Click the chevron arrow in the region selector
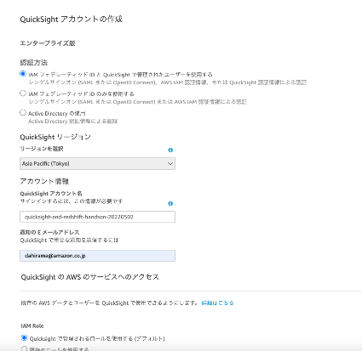The image size is (362, 351). (x=170, y=164)
